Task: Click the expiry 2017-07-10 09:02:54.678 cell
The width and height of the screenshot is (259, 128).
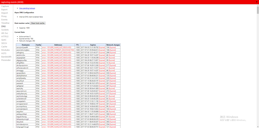Action: pos(93,73)
